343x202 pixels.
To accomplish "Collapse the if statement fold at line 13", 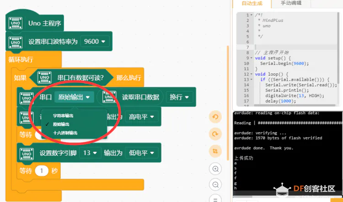I will click(252, 80).
